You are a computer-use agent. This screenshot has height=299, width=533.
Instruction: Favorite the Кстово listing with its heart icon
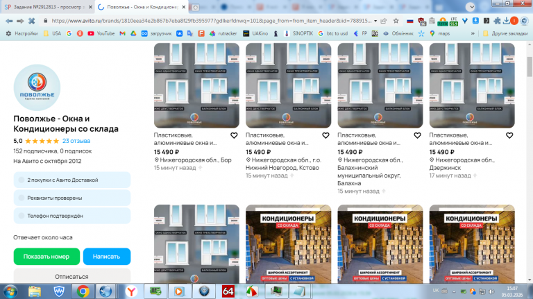[325, 135]
